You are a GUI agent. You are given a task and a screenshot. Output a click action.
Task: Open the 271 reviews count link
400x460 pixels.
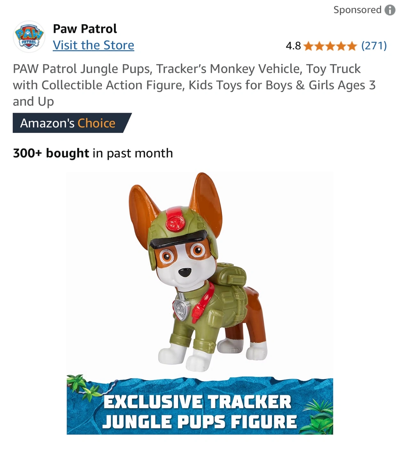(374, 46)
